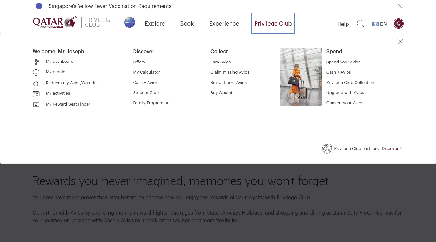Click the traveler with suitcase image
This screenshot has width=436, height=242.
[x=301, y=77]
